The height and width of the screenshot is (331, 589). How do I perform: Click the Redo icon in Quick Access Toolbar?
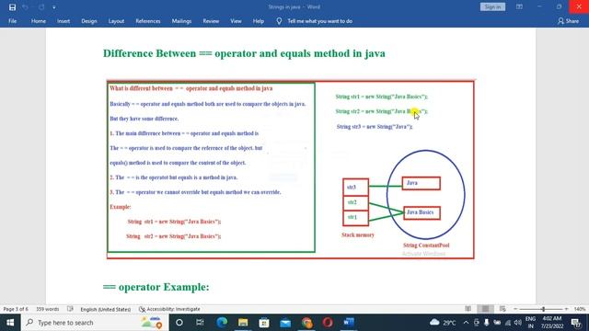[x=41, y=7]
